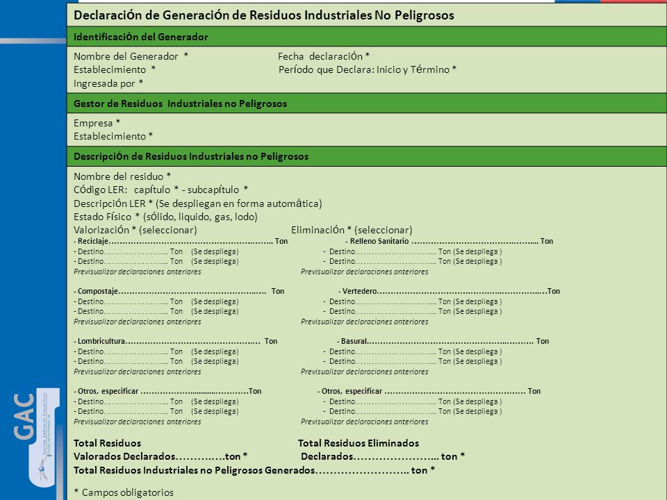Open 'Previsualizar declaraciones anteriores' below Lombricultura
Viewport: 667px width, 500px height.
[138, 371]
